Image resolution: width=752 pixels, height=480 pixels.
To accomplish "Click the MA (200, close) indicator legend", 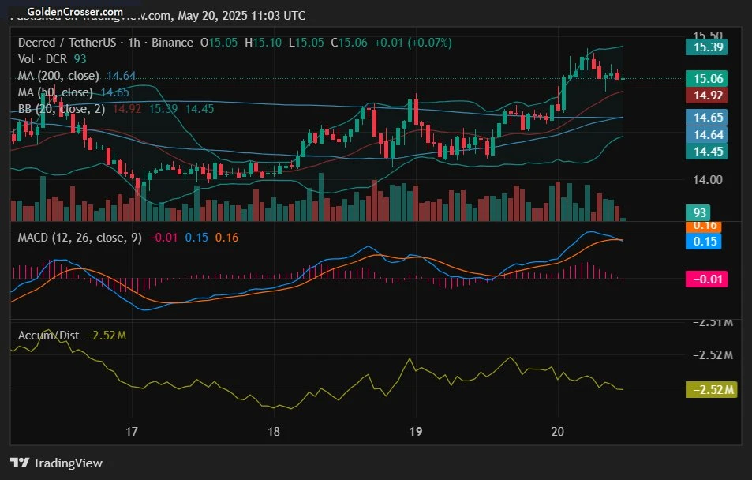I will click(x=59, y=76).
